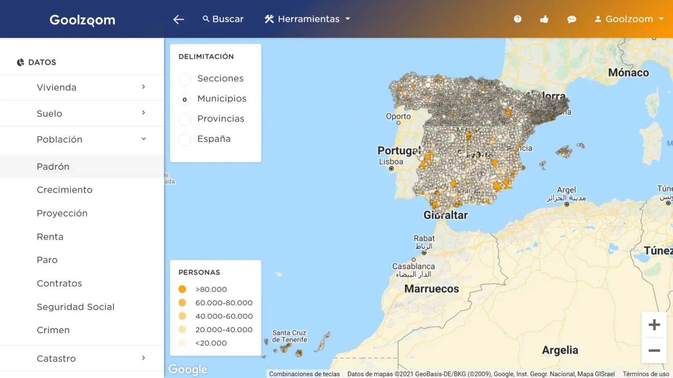Click the Goolzoom logo
This screenshot has height=378, width=673.
coord(82,20)
